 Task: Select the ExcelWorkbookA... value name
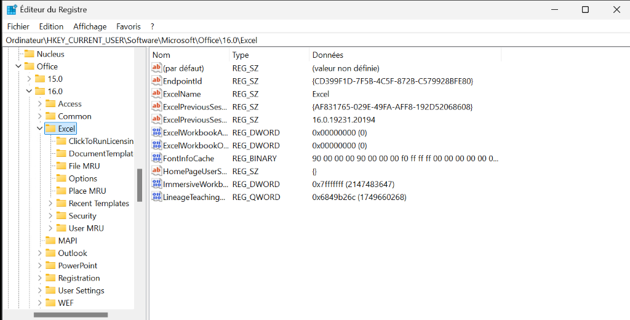click(x=195, y=132)
